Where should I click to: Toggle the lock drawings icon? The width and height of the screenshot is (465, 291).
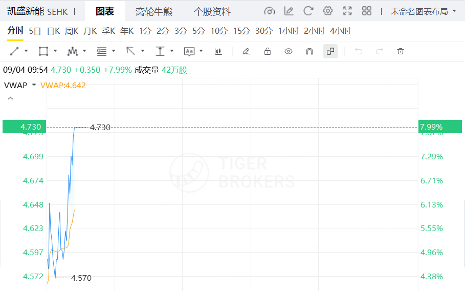tap(268, 51)
